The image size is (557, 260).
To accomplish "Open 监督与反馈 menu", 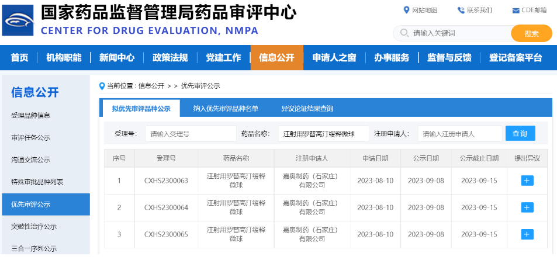I will click(x=449, y=57).
